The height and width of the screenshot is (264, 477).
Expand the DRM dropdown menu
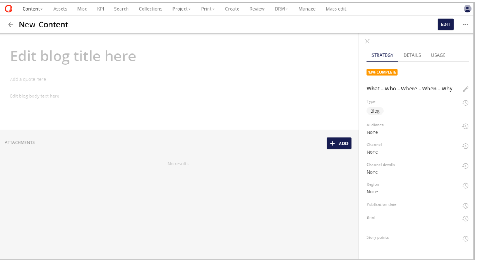(281, 9)
